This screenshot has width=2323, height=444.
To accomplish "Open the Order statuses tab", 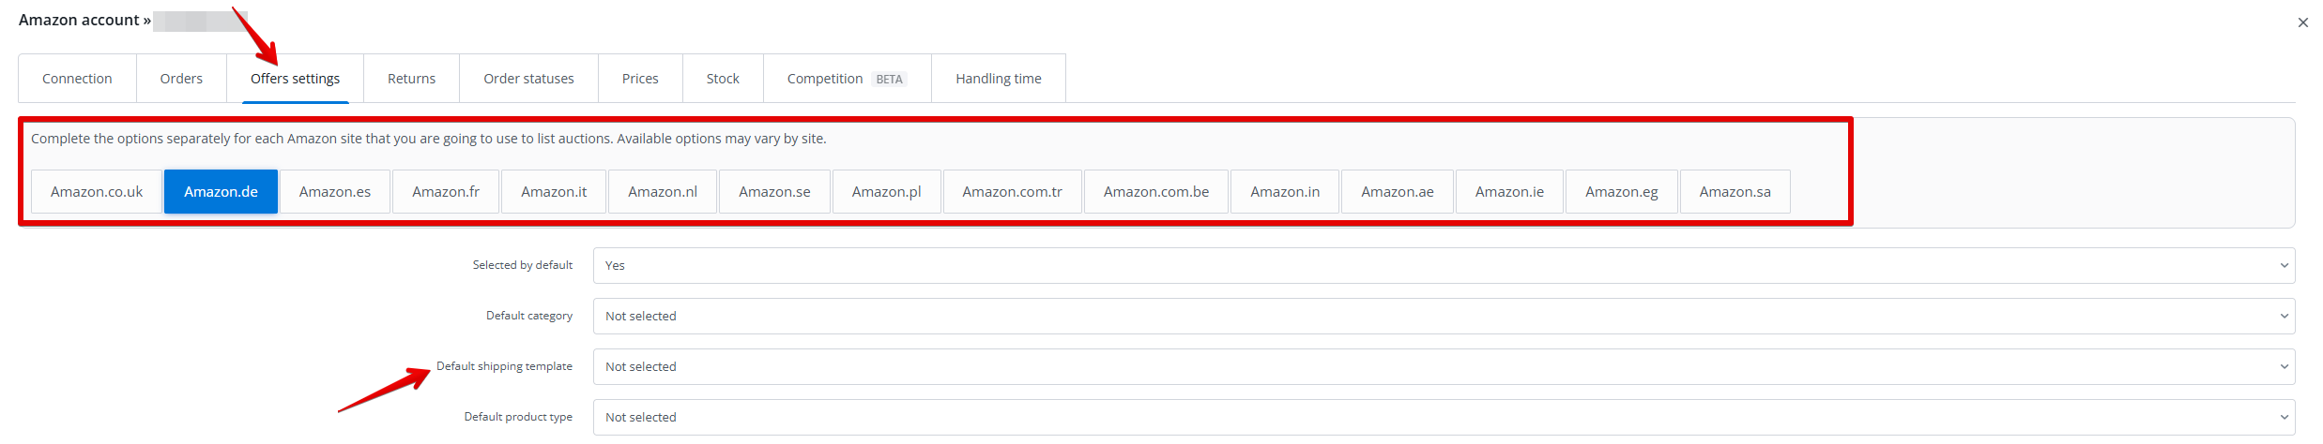I will 528,79.
